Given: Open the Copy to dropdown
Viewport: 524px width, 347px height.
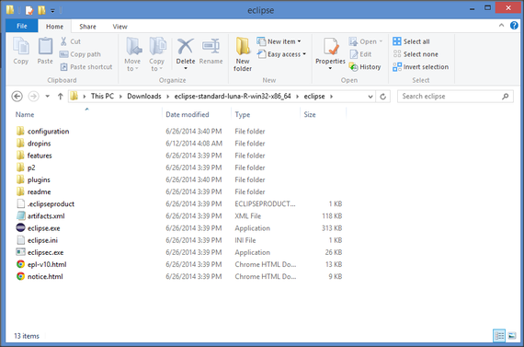Looking at the screenshot, I should tap(156, 54).
